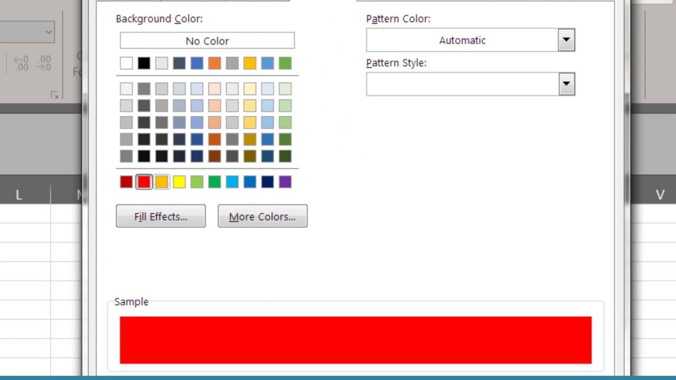The height and width of the screenshot is (380, 676).
Task: Pick the darkest green shade swatch
Action: (285, 156)
